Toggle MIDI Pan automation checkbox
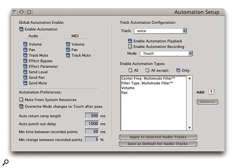This screenshot has height=168, width=238. pyautogui.click(x=68, y=50)
